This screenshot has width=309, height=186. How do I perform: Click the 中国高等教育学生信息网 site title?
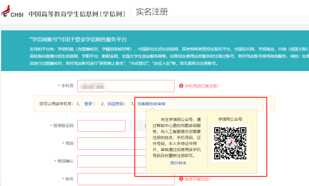pyautogui.click(x=77, y=14)
